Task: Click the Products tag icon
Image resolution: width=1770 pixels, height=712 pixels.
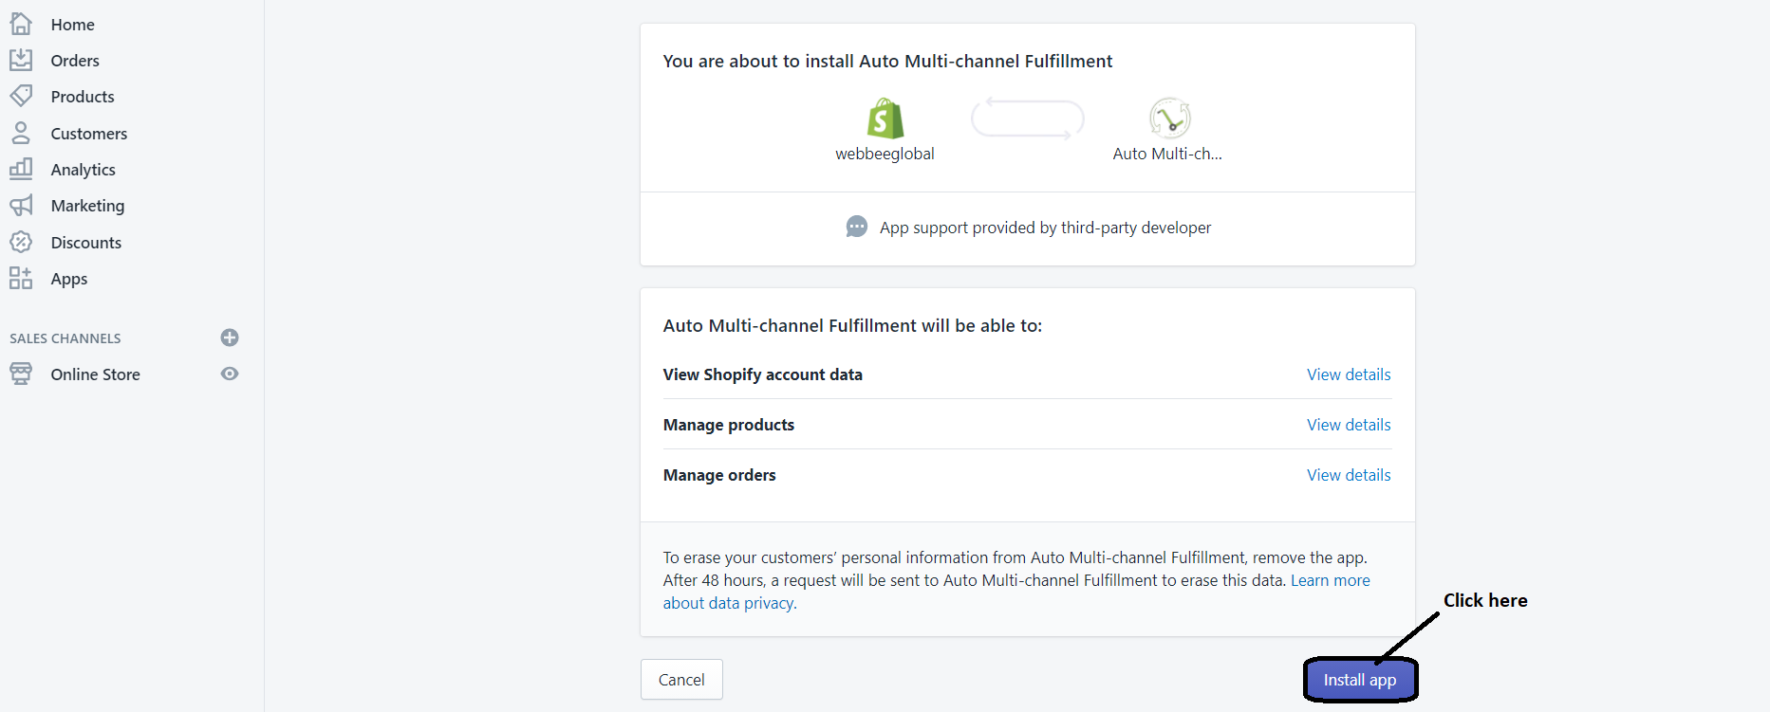Action: pos(21,96)
